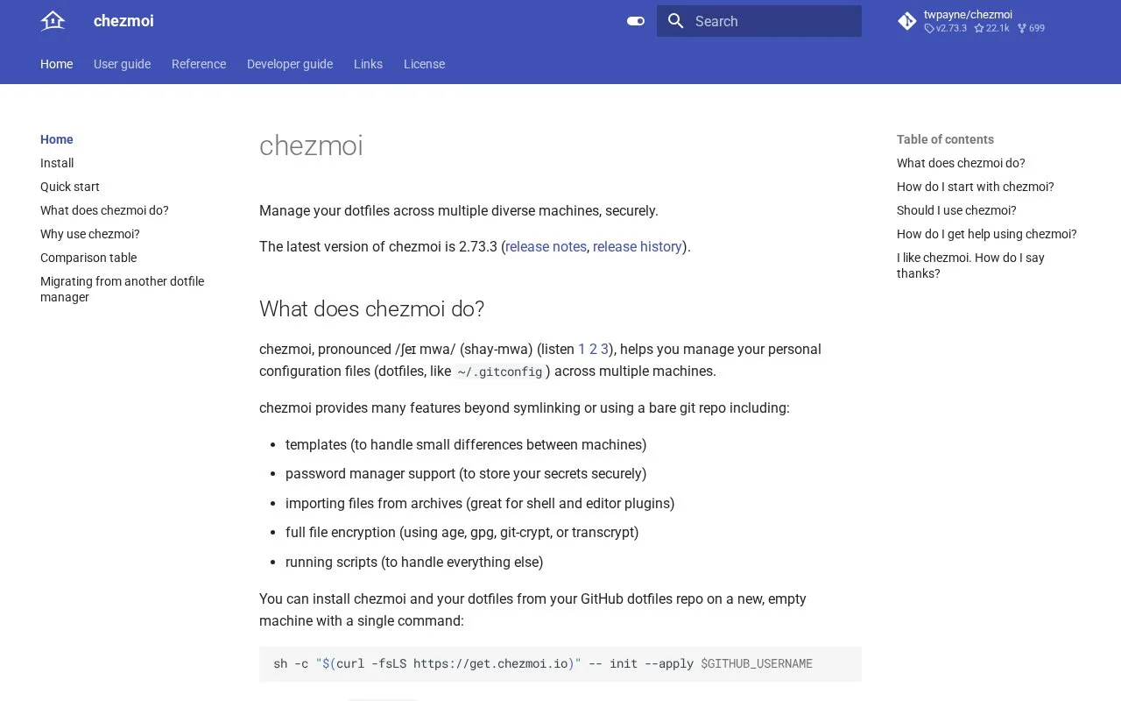Select Home in the left sidebar
1121x701 pixels.
[57, 139]
